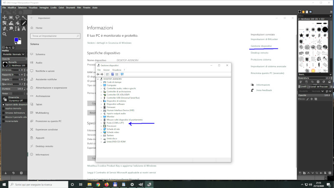Open layer Modalità dropdown in Layers panel
Viewport: 334px width, 188px height.
click(x=312, y=91)
